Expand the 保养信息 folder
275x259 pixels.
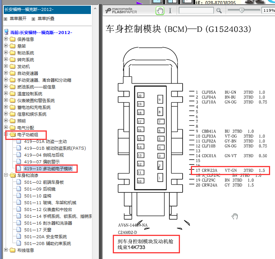[x=6, y=39]
